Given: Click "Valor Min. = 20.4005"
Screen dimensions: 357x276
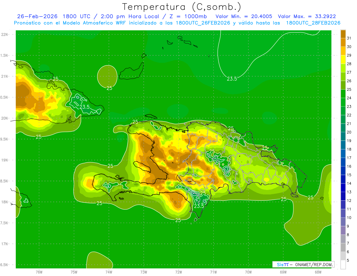Looking at the screenshot, I should point(244,16).
